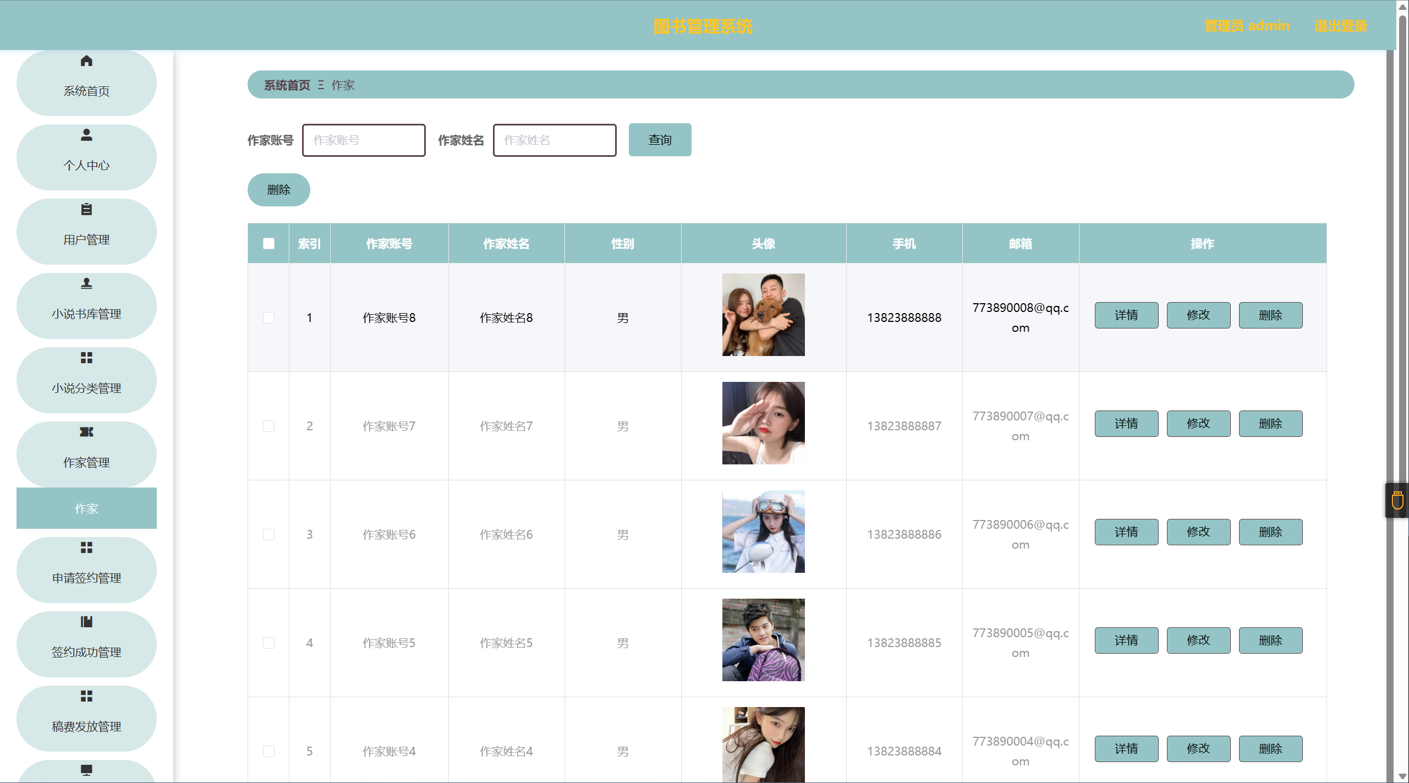Click the scrollbar down arrow

point(1402,776)
